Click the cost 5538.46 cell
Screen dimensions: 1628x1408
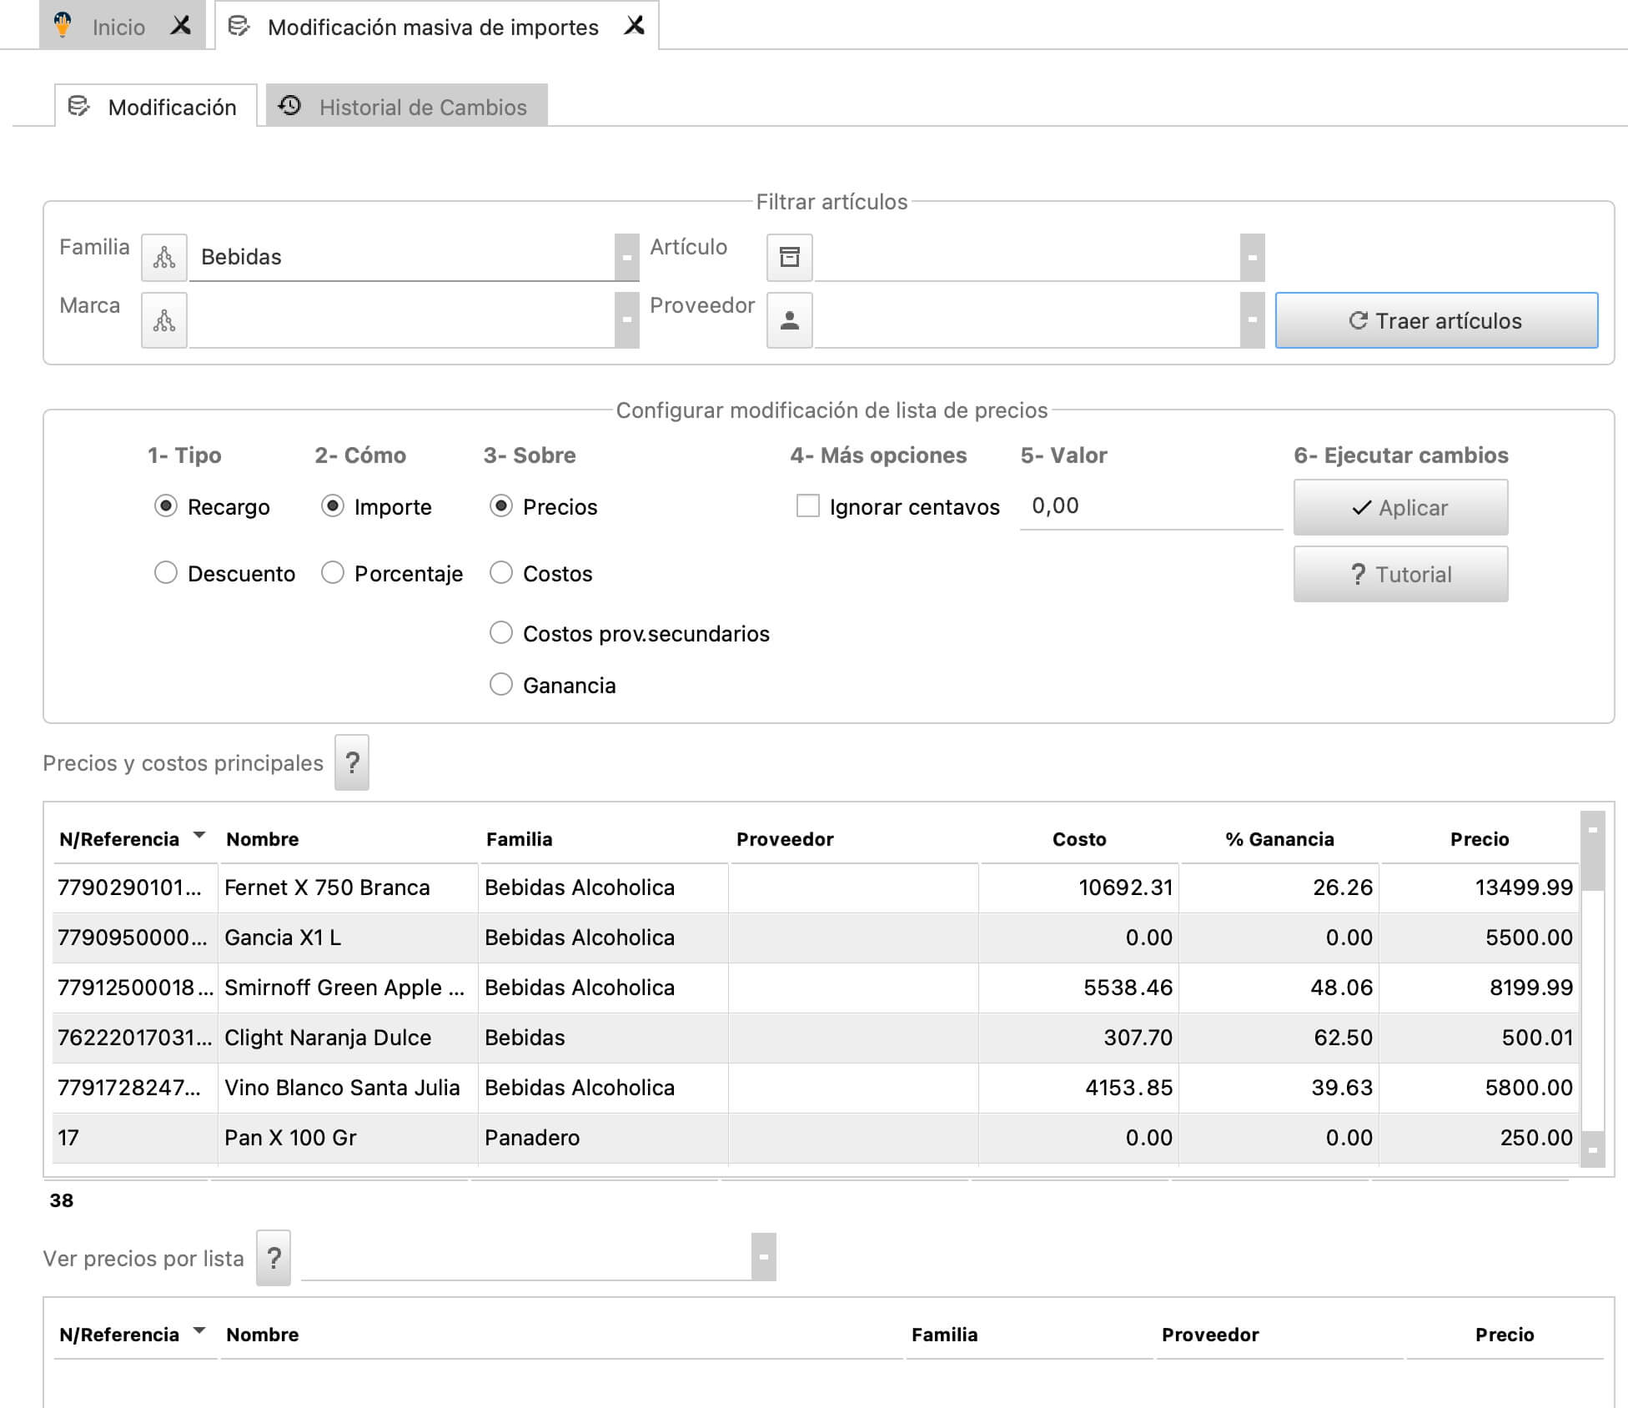click(1079, 988)
